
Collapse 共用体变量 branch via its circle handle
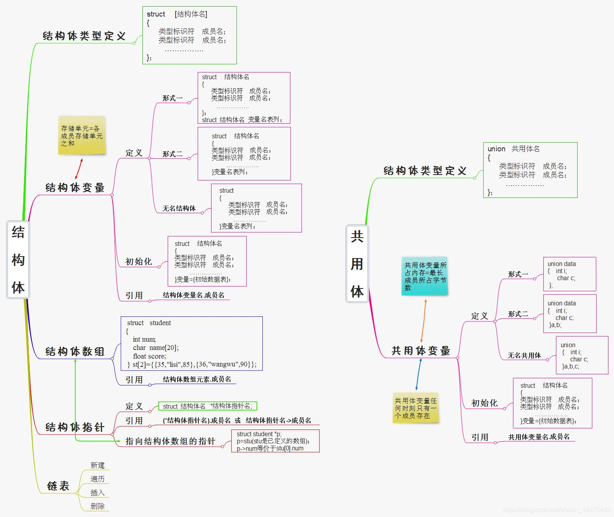tap(458, 358)
